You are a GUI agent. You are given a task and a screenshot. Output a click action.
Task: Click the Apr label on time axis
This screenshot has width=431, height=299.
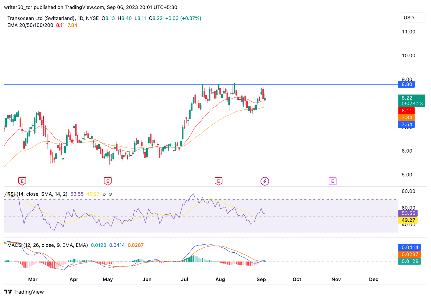(x=74, y=279)
